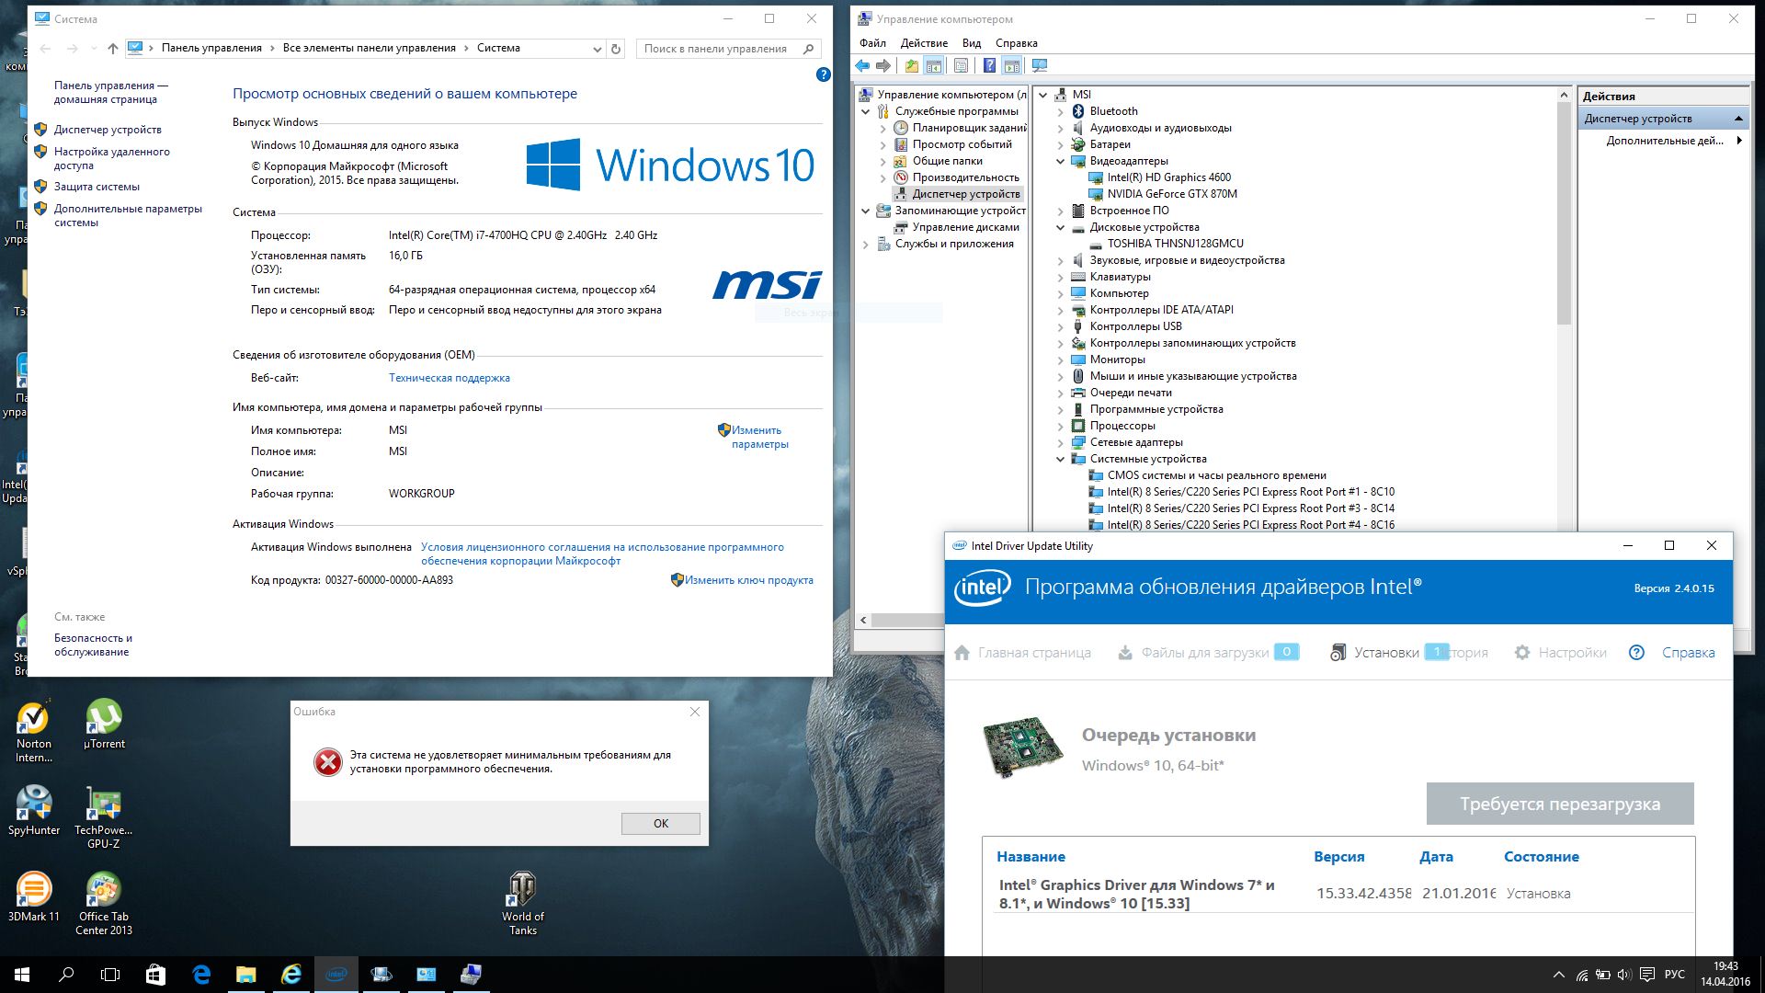Click OK in the error dialog
The height and width of the screenshot is (993, 1765).
(660, 824)
